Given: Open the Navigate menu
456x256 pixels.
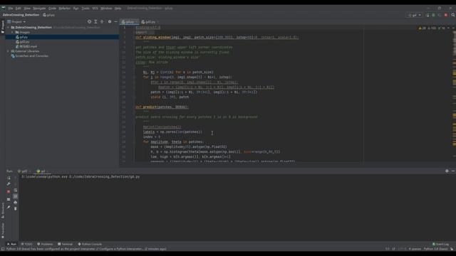Looking at the screenshot, I should coord(39,9).
